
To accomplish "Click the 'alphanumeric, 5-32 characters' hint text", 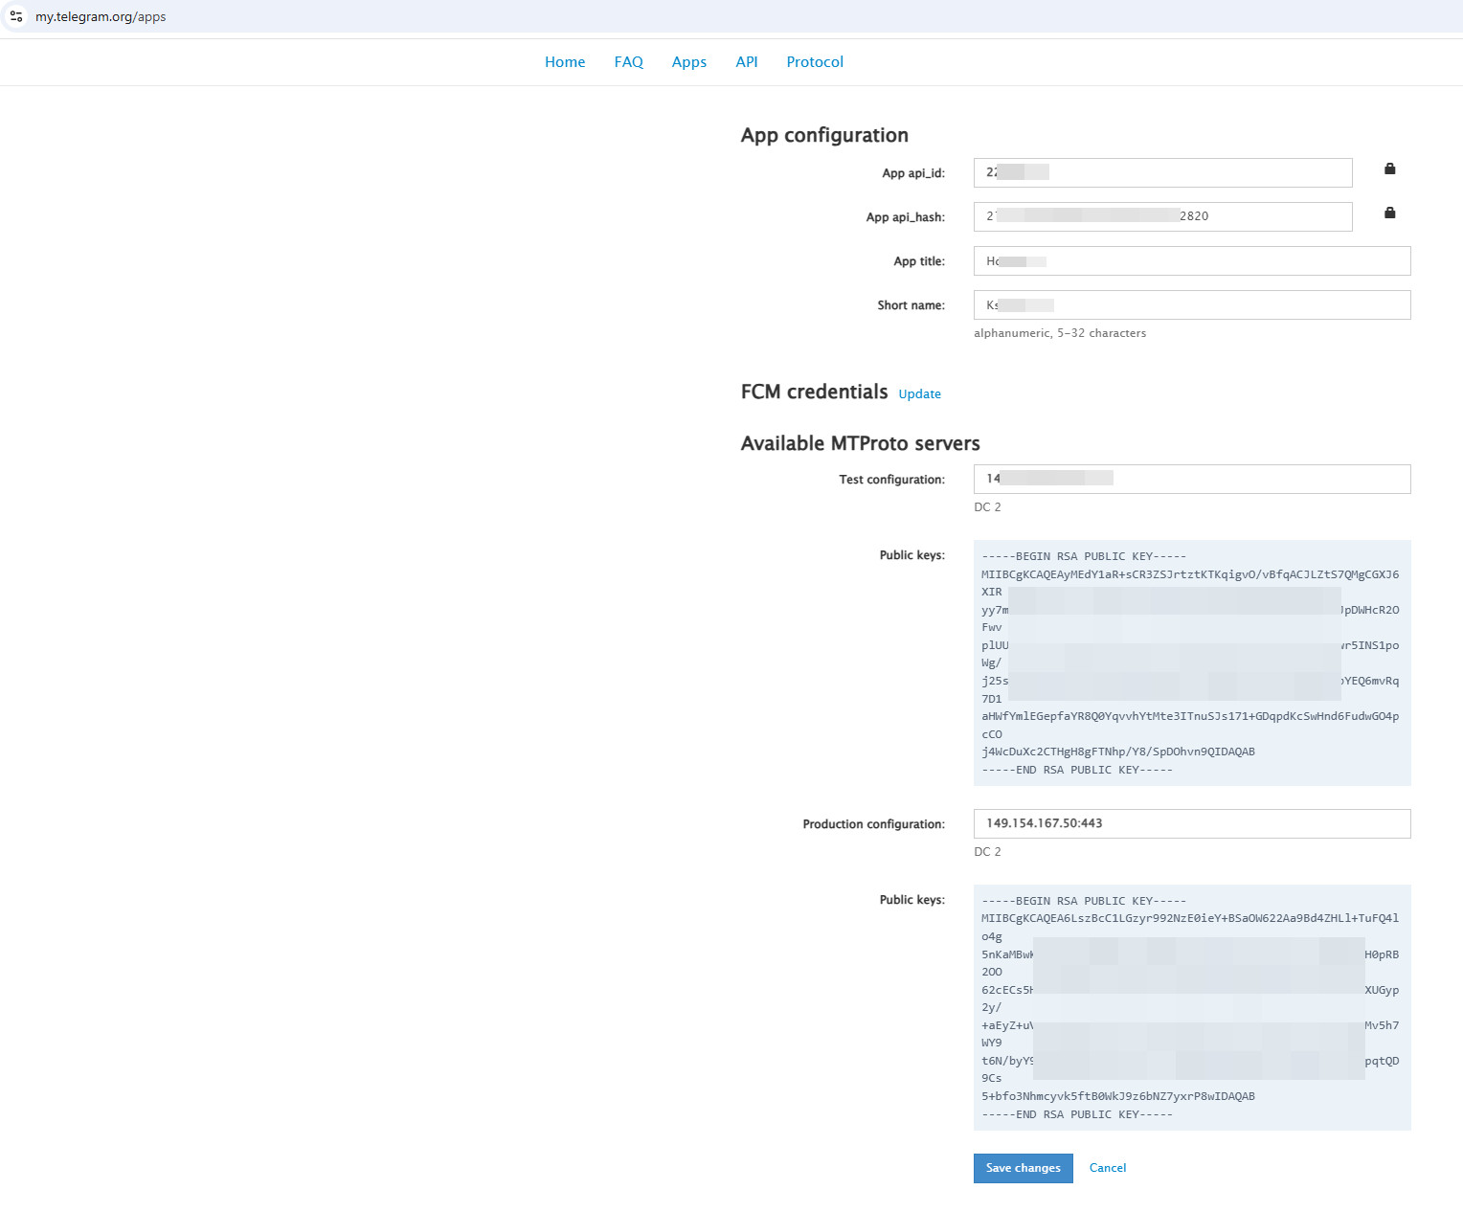I will [1060, 333].
